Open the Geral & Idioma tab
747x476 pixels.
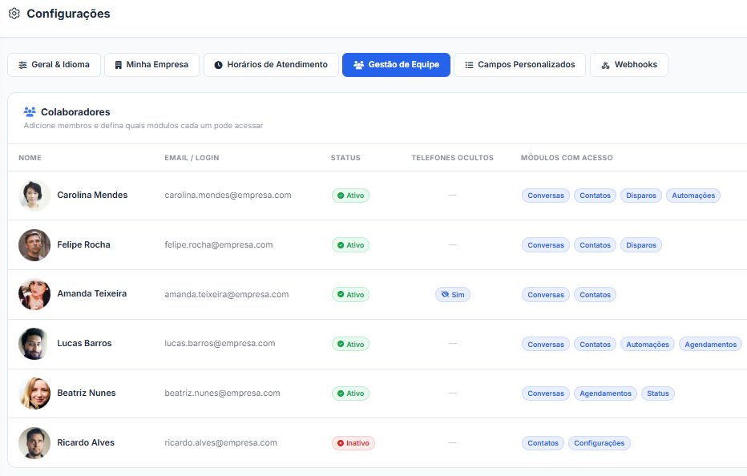click(54, 65)
